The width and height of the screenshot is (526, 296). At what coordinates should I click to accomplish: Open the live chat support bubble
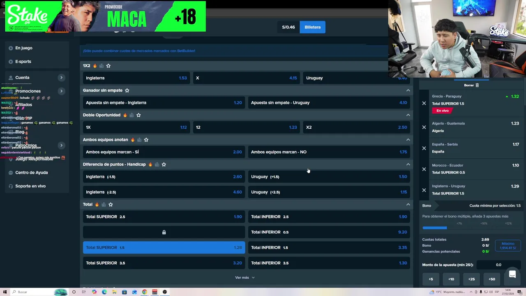pos(512,275)
